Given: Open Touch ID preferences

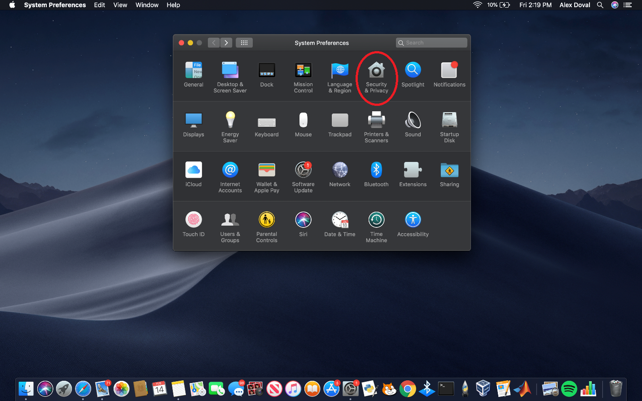Looking at the screenshot, I should [193, 224].
